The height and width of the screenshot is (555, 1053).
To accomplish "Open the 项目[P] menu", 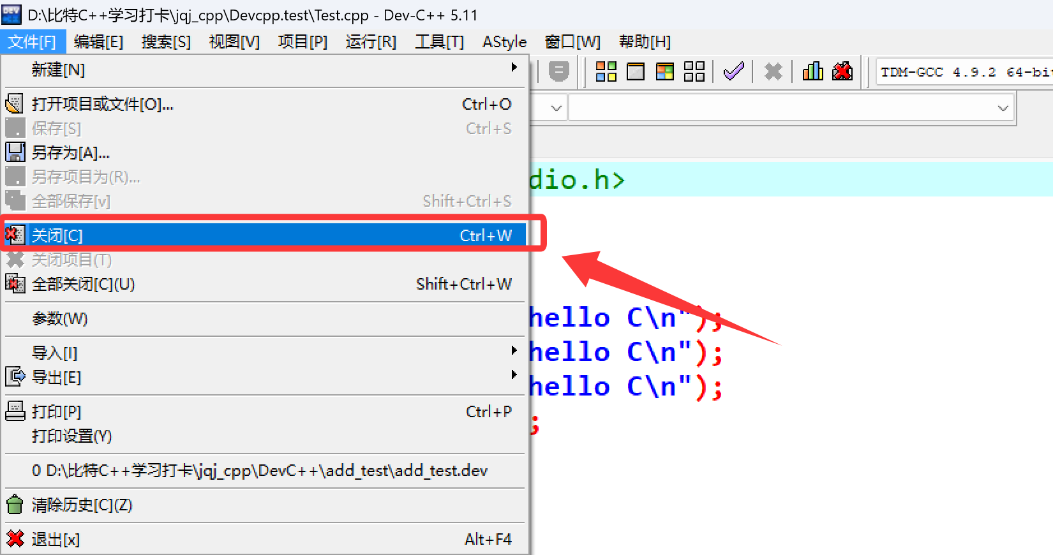I will tap(302, 42).
